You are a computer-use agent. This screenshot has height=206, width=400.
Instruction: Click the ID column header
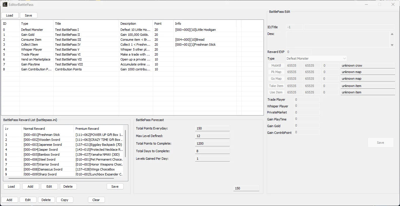tap(11, 24)
